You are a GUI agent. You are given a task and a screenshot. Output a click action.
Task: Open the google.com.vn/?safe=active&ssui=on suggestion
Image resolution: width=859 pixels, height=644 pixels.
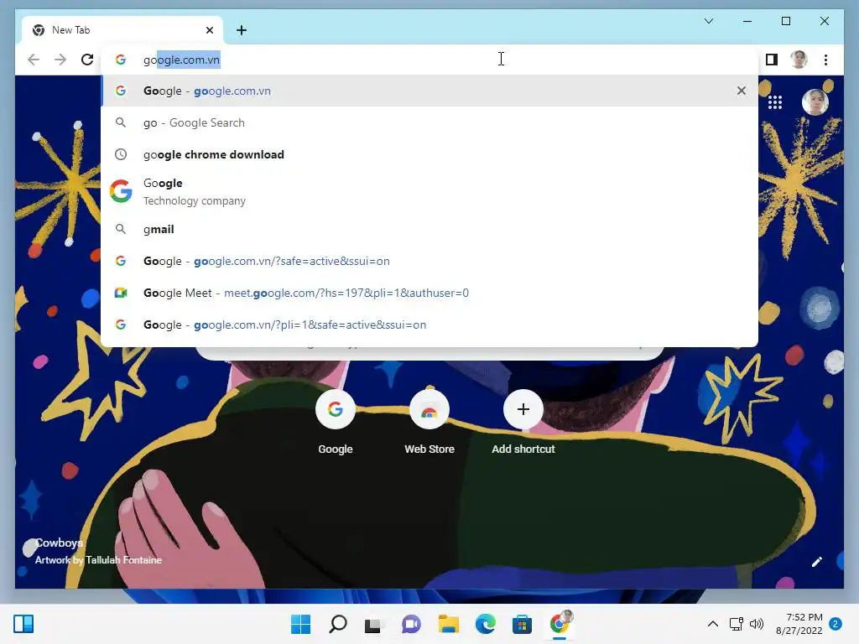429,262
